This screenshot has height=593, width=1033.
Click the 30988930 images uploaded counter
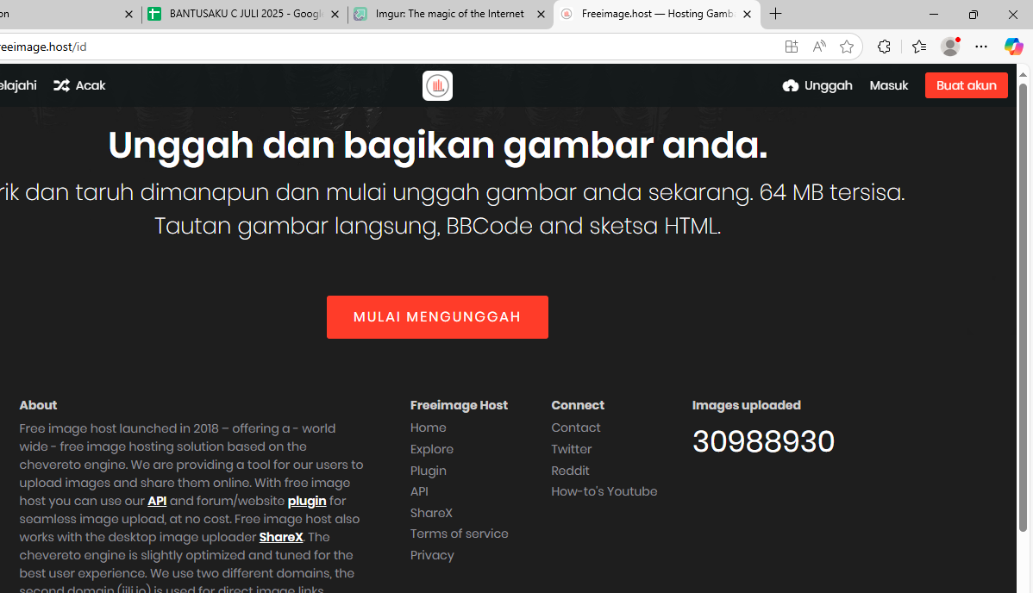coord(763,441)
